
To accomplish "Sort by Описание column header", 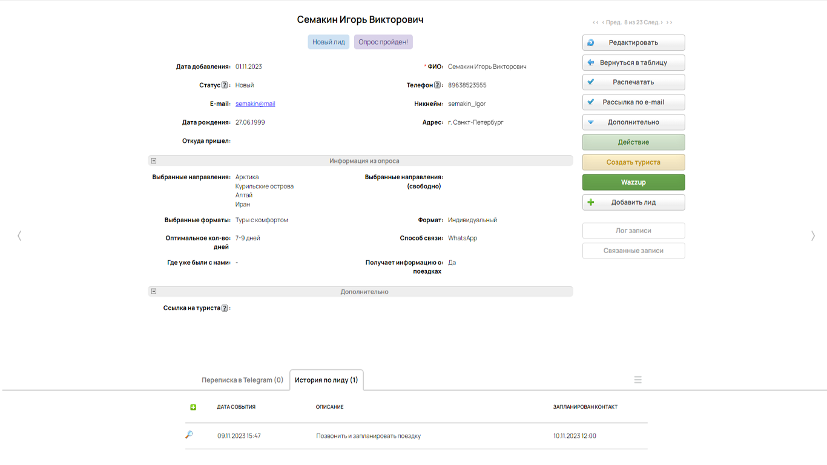I will tap(329, 407).
